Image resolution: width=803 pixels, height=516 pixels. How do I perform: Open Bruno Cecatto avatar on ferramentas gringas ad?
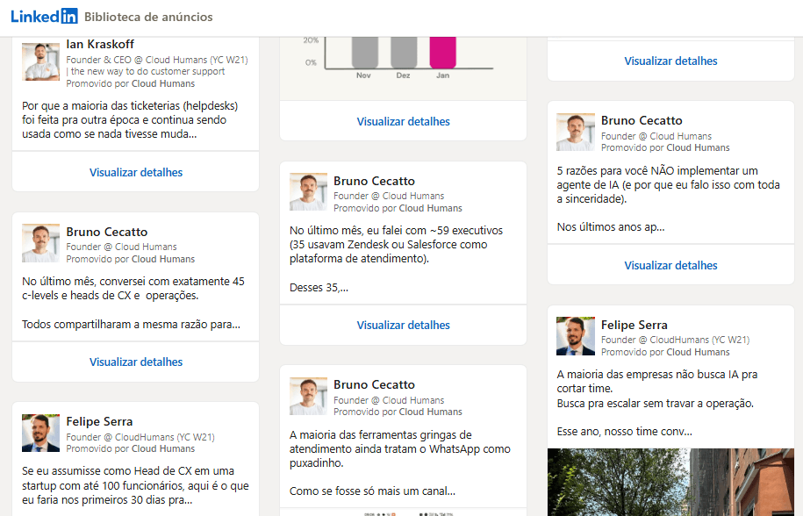308,397
